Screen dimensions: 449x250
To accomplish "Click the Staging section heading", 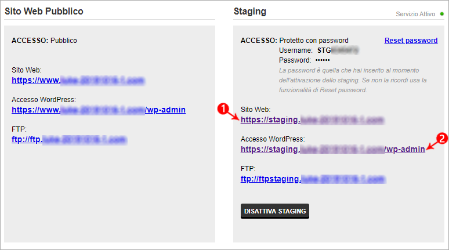I will (249, 12).
